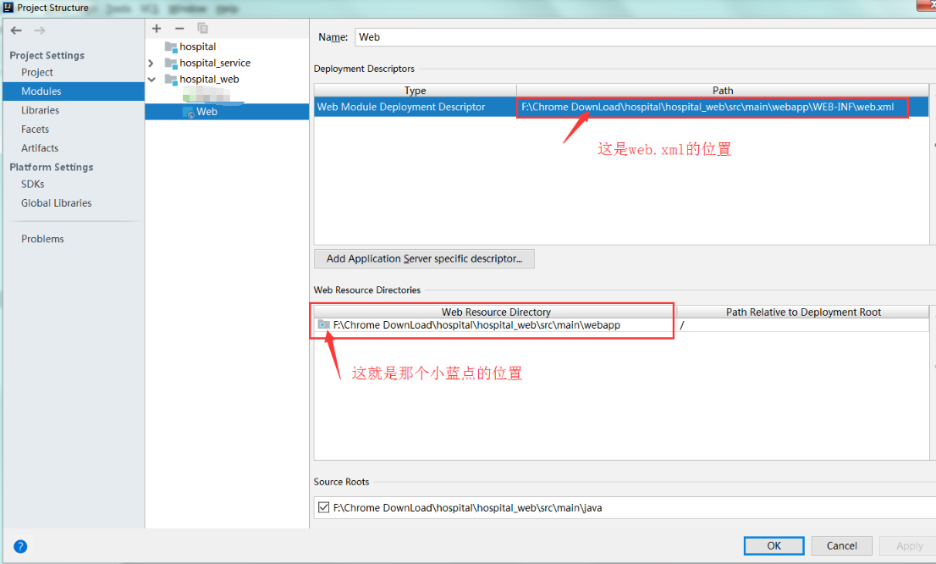Click the Web facet icon
Image resolution: width=936 pixels, height=564 pixels.
(x=189, y=112)
